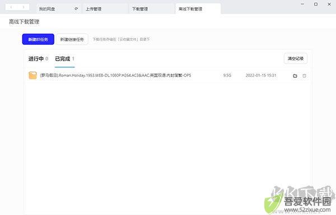This screenshot has height=215, width=336.
Task: Click the 新建链接任务 button
Action: click(x=72, y=39)
